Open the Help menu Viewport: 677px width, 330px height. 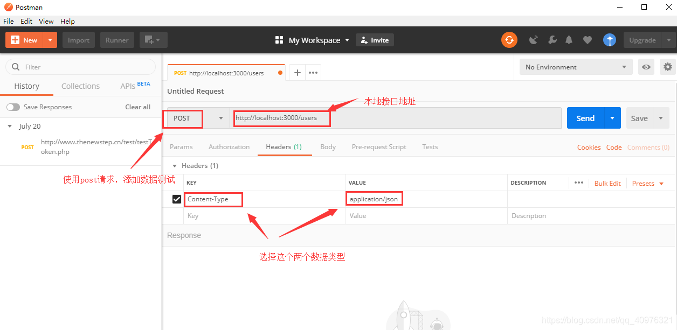click(x=67, y=22)
